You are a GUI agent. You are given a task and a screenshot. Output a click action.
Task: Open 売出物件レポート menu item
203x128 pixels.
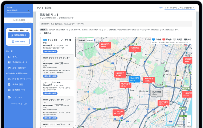20,62
